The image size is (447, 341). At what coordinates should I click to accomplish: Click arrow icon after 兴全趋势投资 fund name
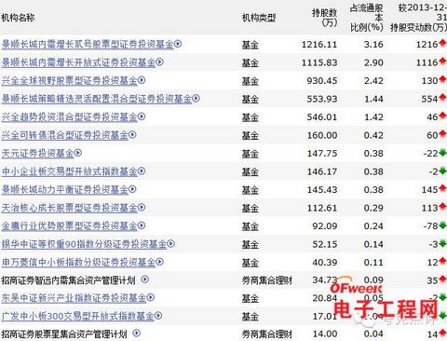pyautogui.click(x=142, y=116)
